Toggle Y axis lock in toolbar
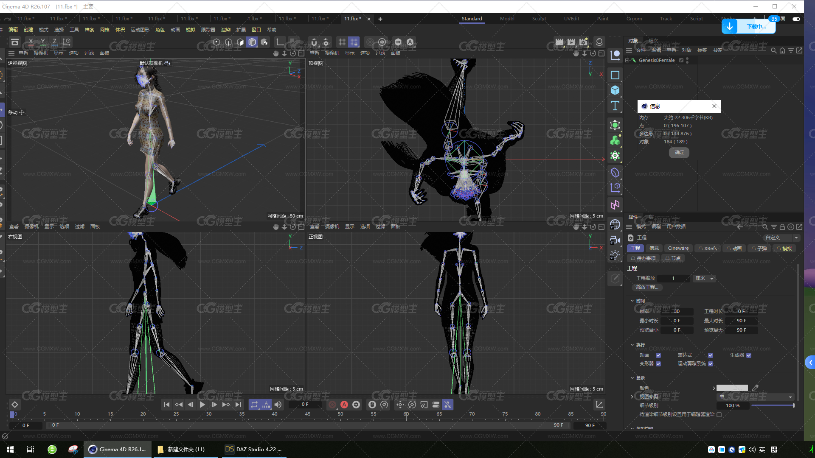The image size is (815, 458). (x=42, y=42)
